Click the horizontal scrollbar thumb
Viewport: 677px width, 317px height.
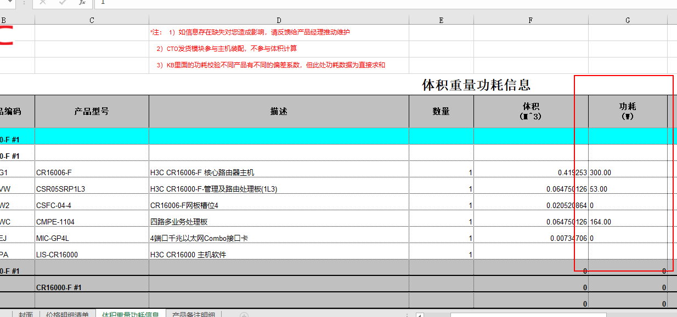click(528, 315)
